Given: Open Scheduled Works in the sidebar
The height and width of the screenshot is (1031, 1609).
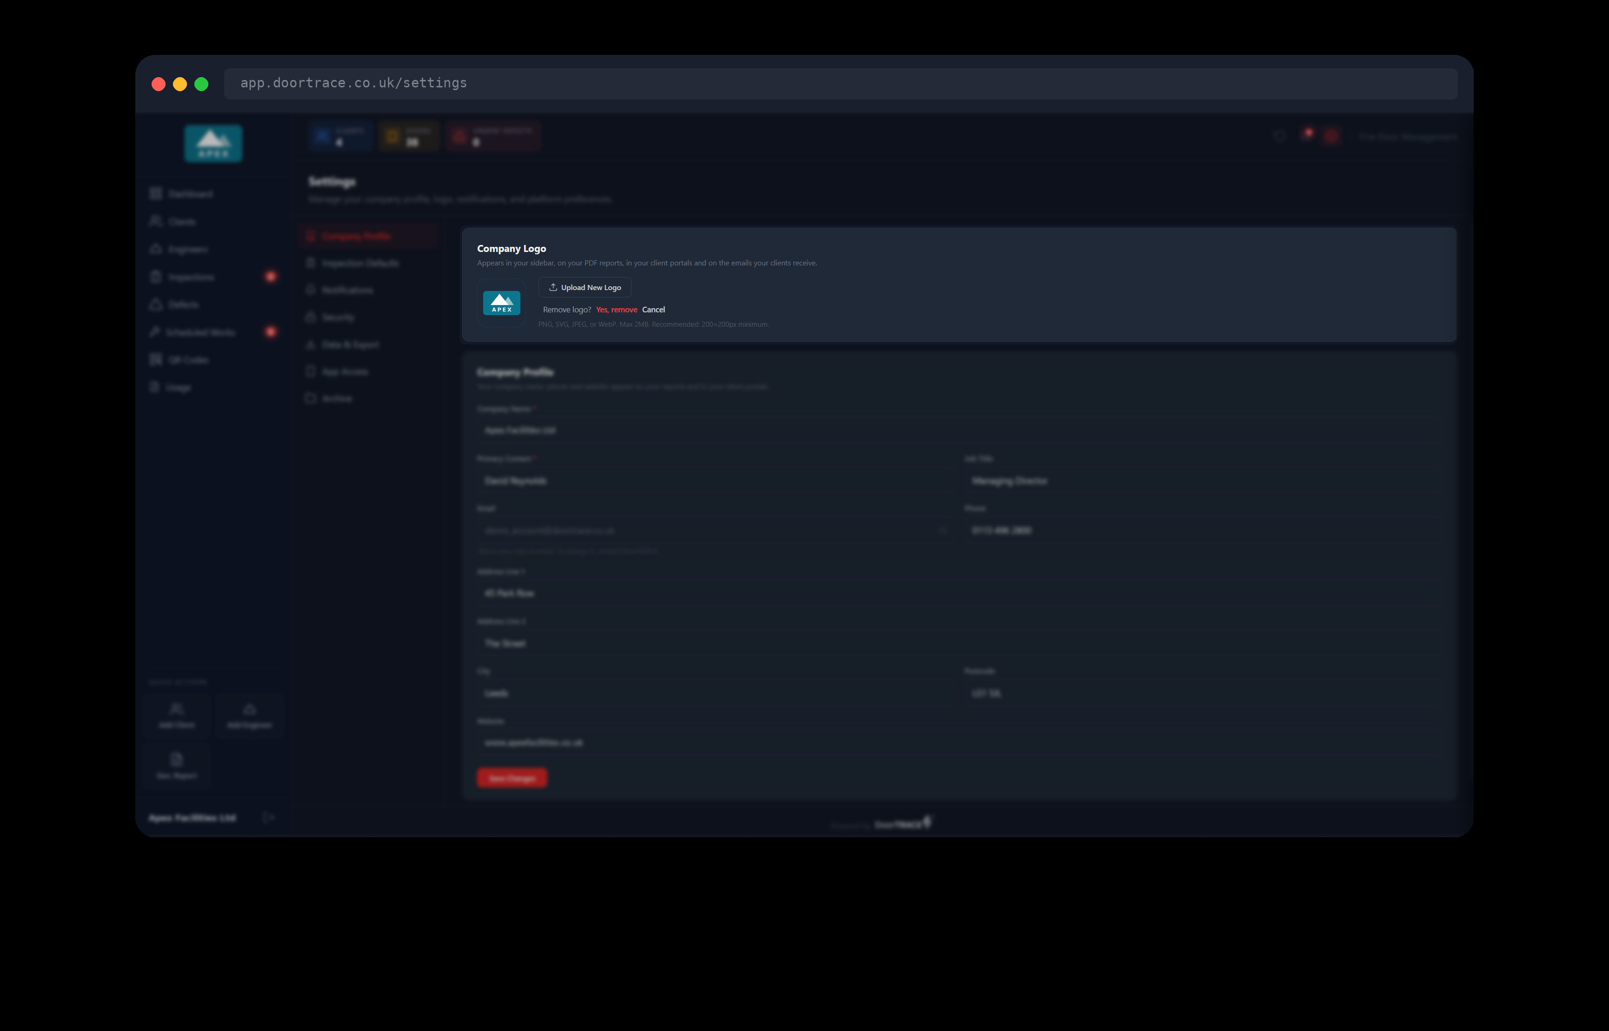Looking at the screenshot, I should point(213,332).
